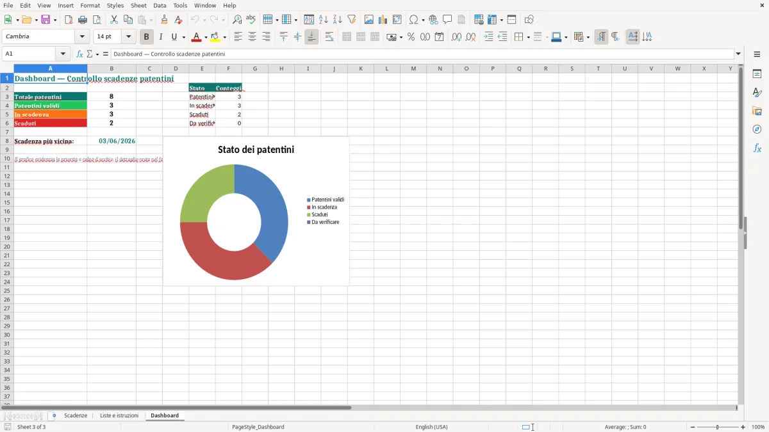Image resolution: width=769 pixels, height=432 pixels.
Task: Click Increase Indent icon
Action: pos(488,37)
